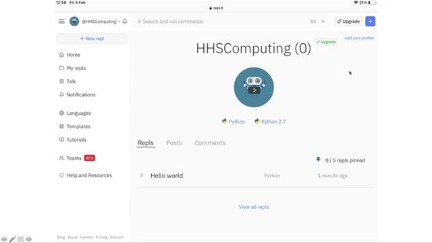Click the Home house icon
This screenshot has width=432, height=243.
point(61,55)
